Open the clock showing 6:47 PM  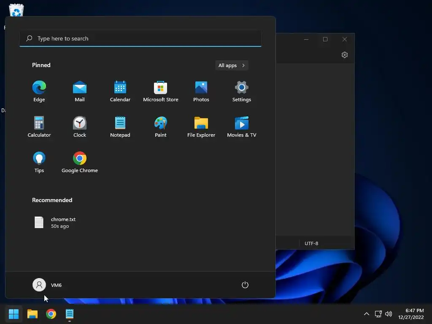coord(411,314)
